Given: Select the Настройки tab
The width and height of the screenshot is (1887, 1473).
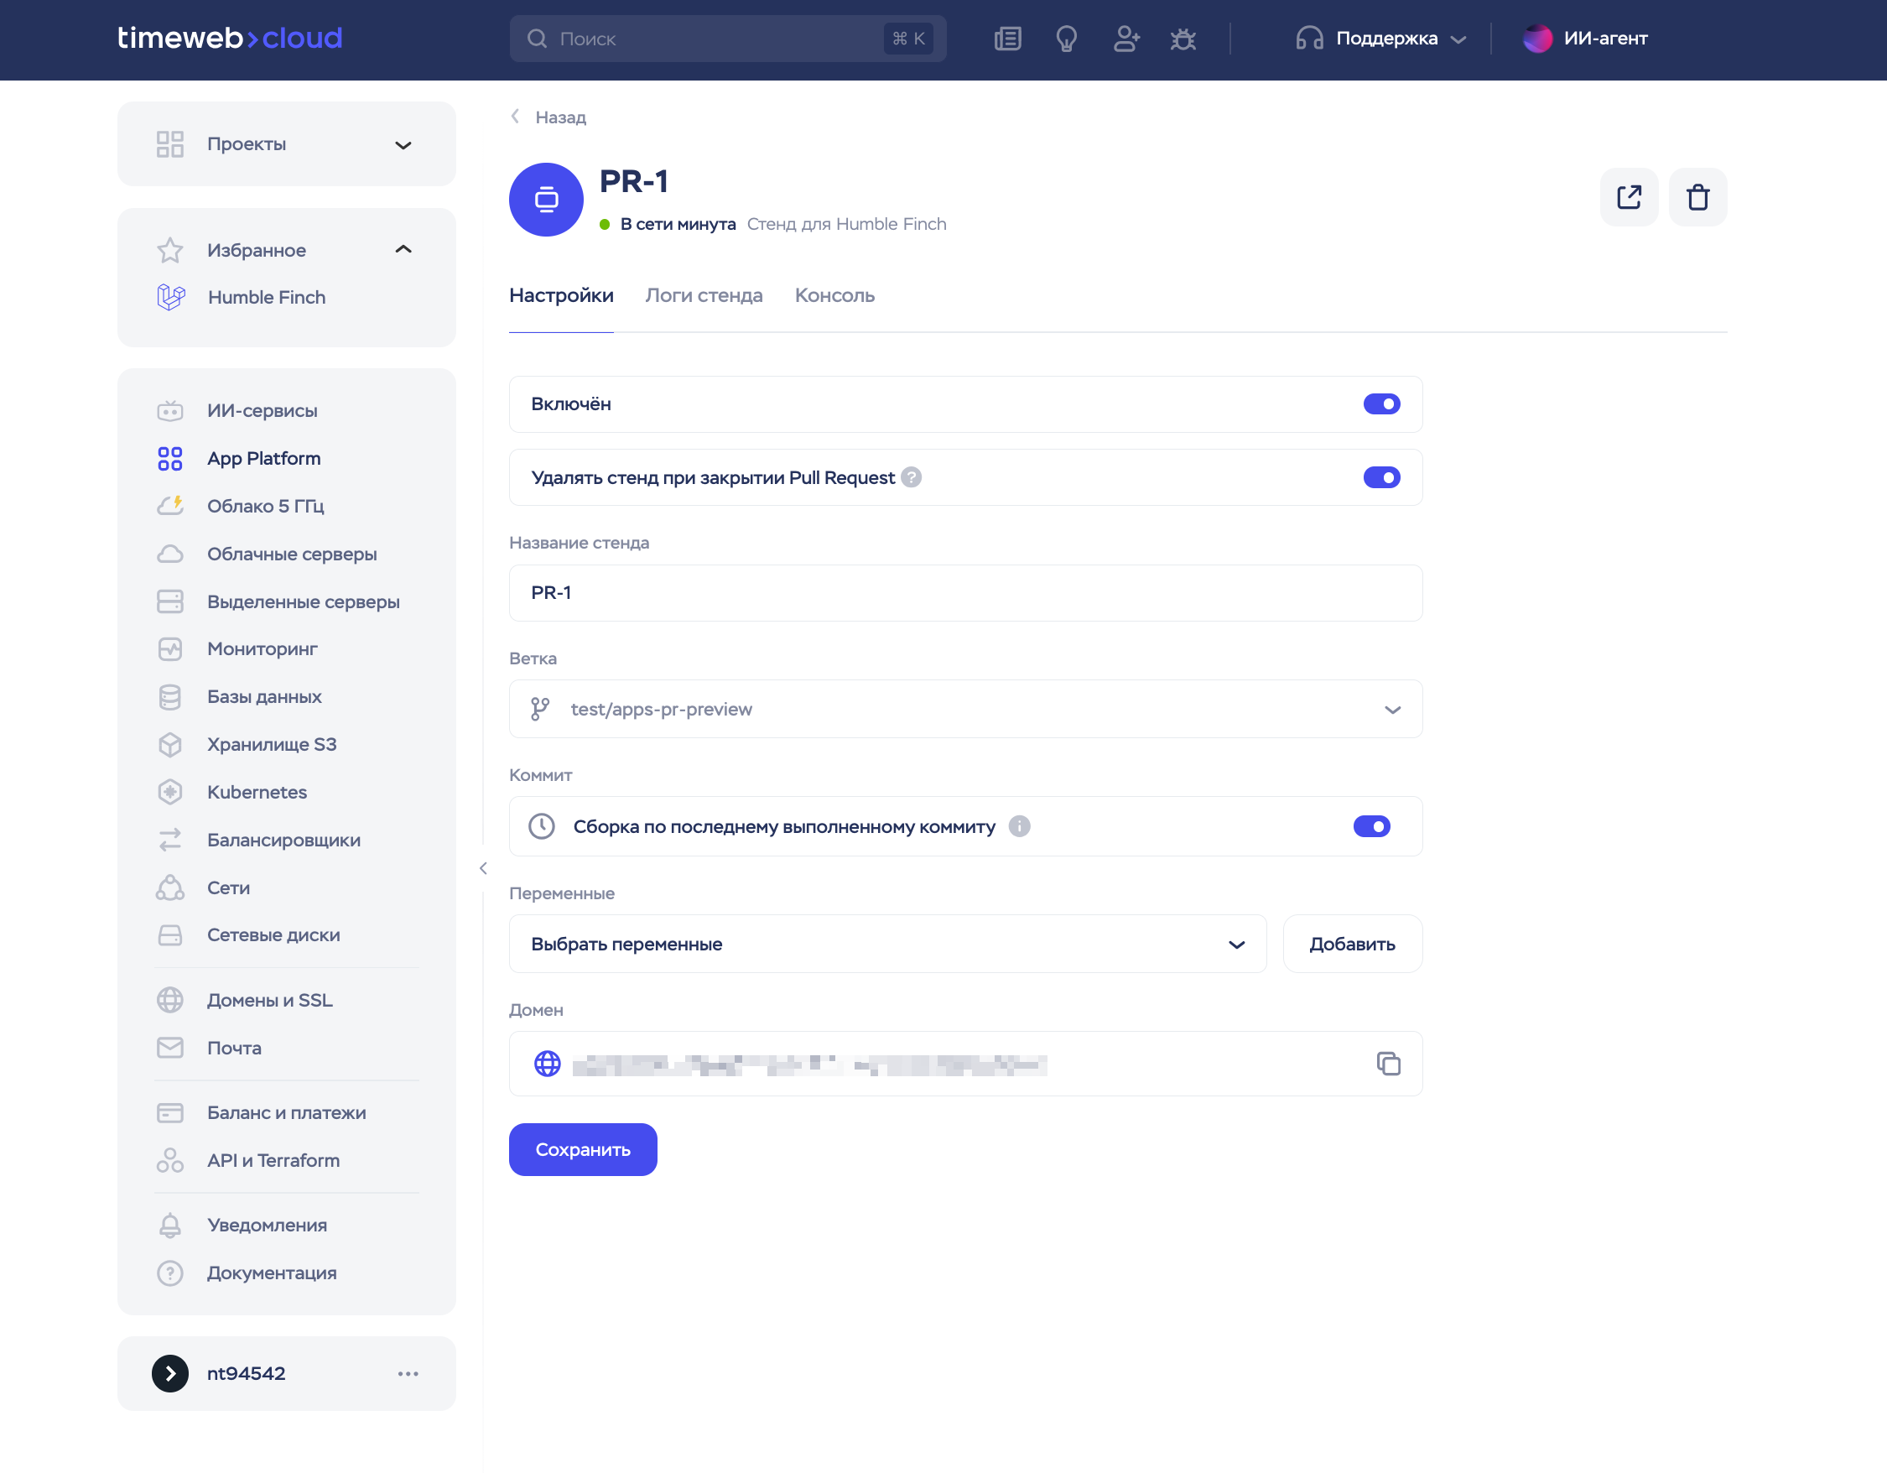Looking at the screenshot, I should click(561, 295).
